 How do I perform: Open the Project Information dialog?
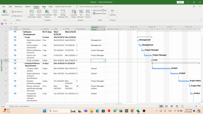(32, 14)
